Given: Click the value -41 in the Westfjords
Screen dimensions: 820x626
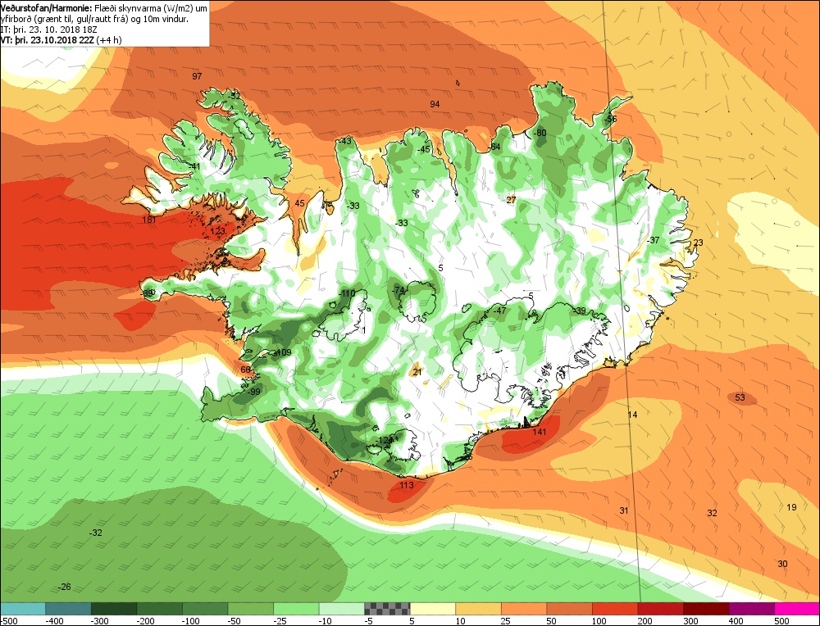Looking at the screenshot, I should (194, 166).
